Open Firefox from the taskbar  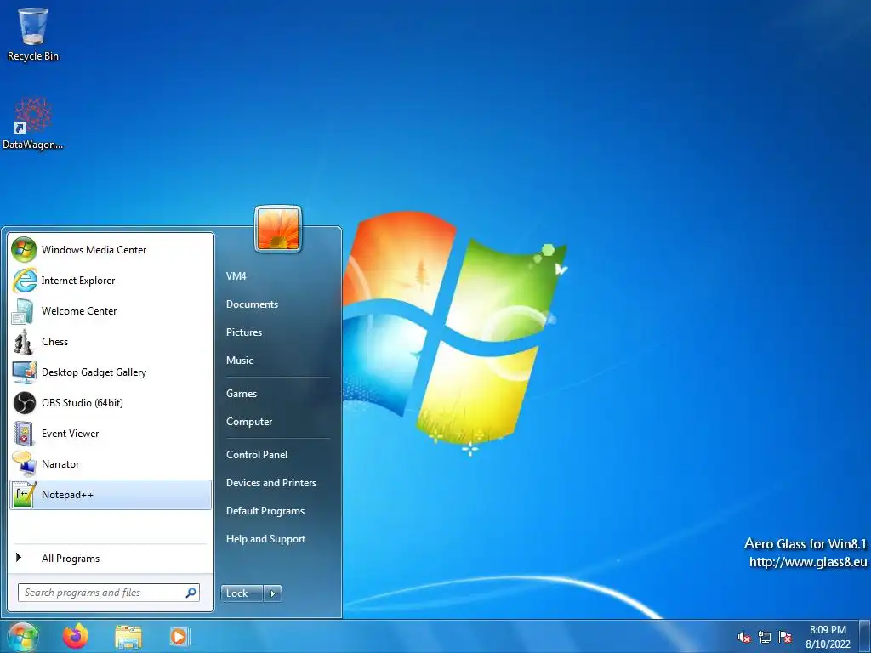pyautogui.click(x=75, y=636)
